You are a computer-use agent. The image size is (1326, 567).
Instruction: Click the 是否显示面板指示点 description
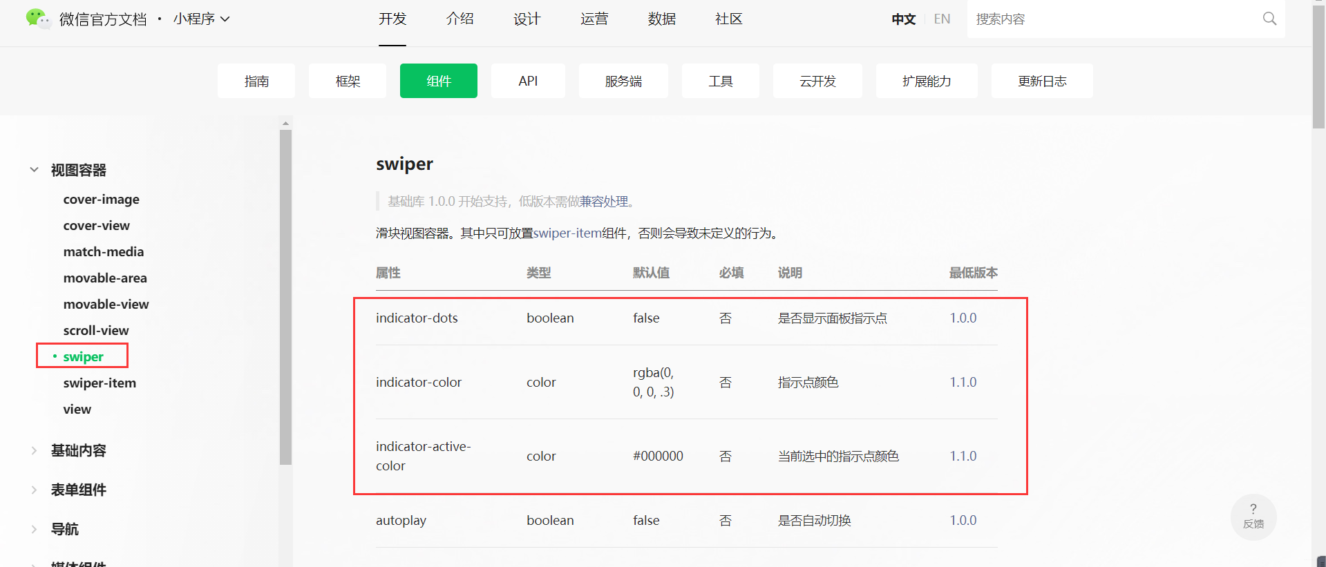(833, 318)
